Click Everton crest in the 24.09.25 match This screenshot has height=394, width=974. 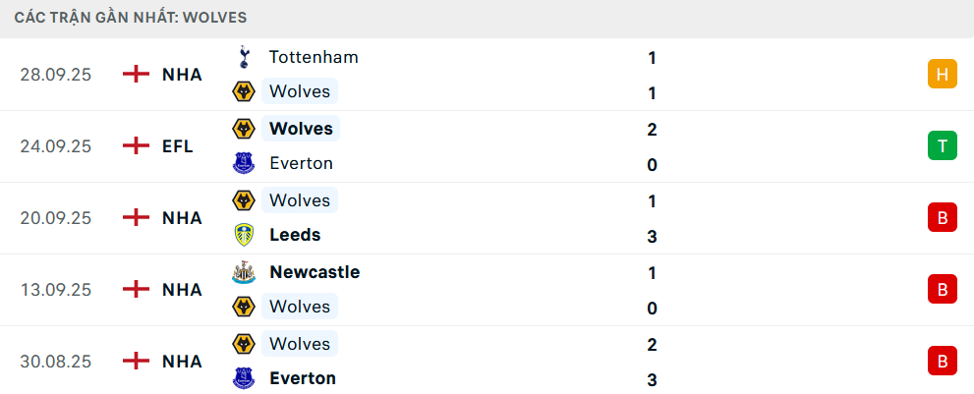242,163
